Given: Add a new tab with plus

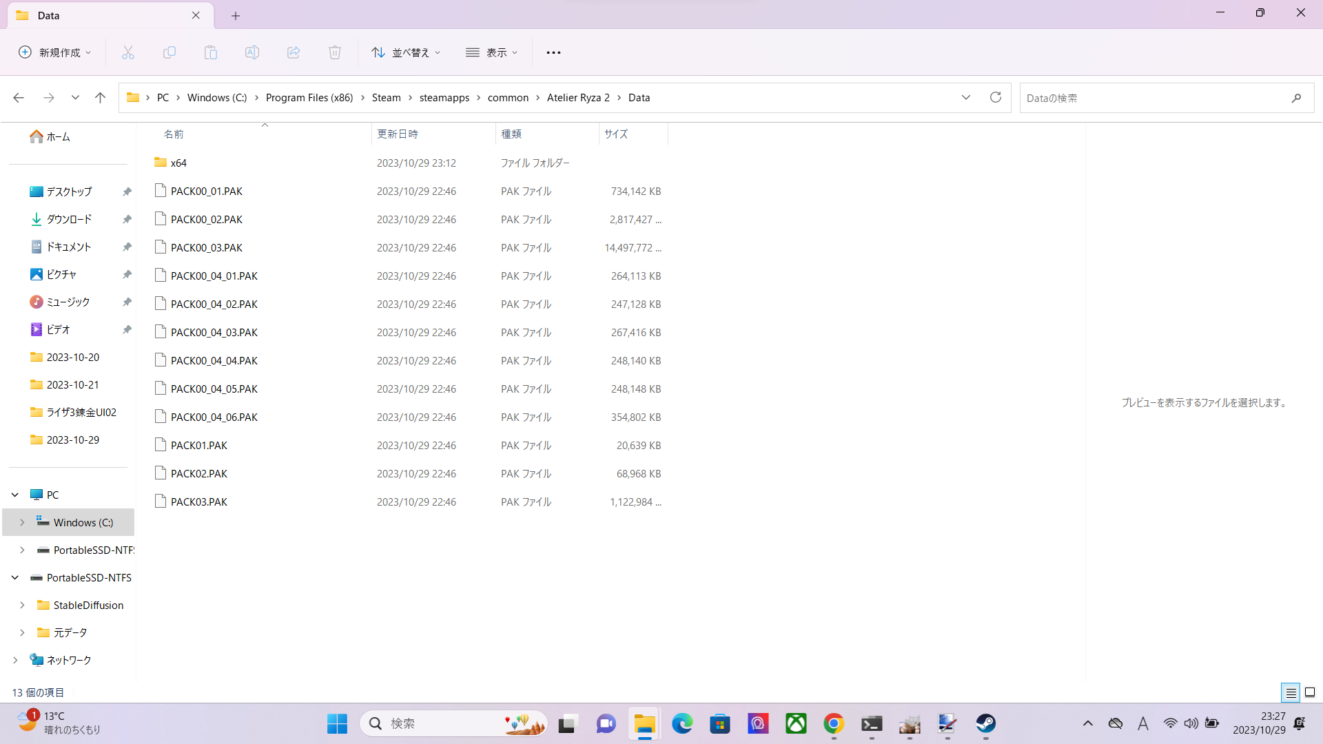Looking at the screenshot, I should tap(236, 15).
